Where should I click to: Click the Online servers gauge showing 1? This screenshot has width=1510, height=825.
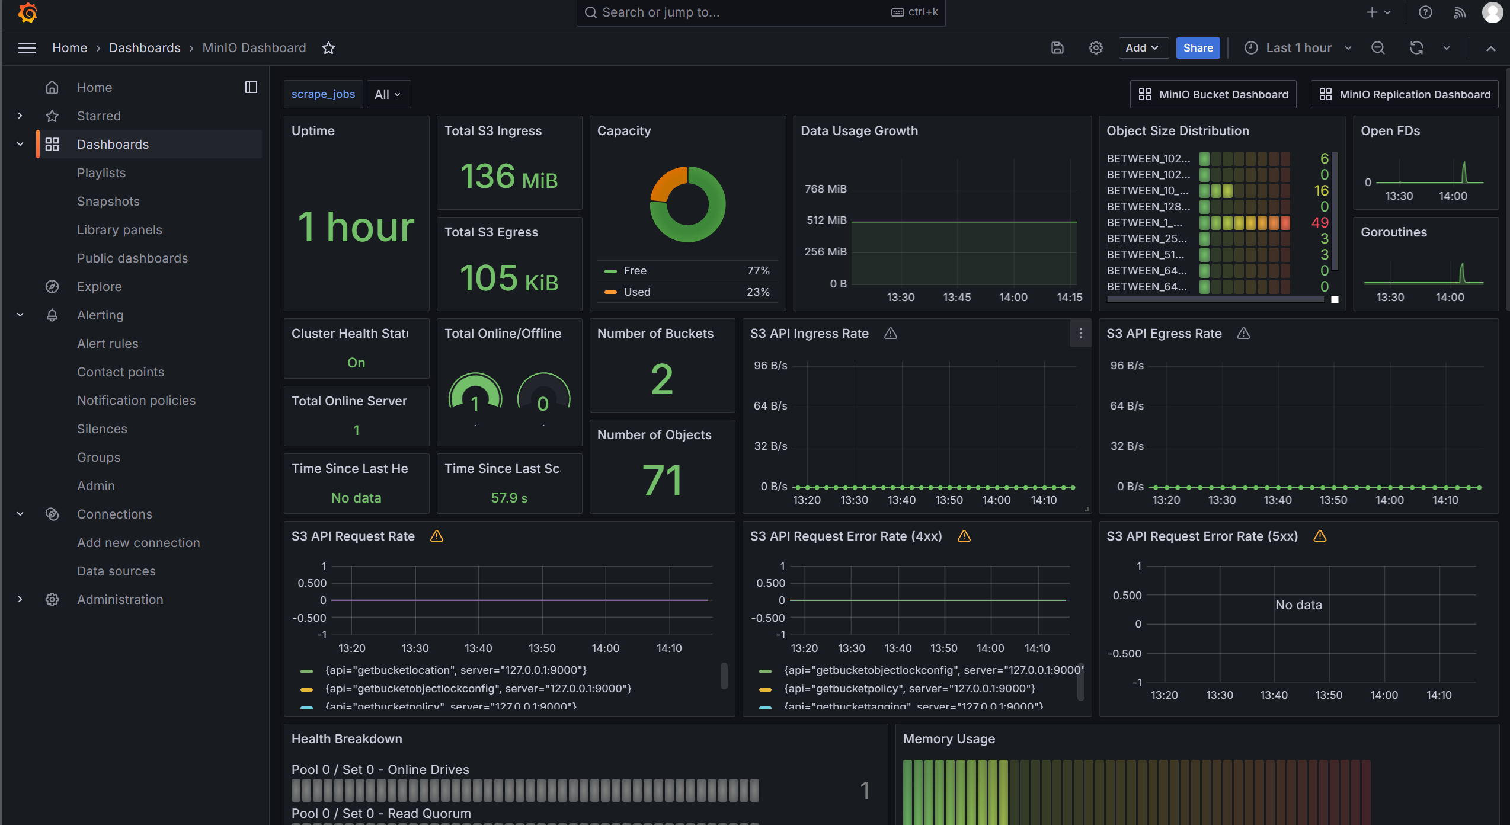(x=475, y=392)
